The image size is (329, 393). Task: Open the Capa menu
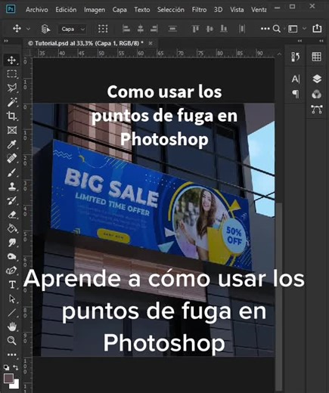coord(119,10)
